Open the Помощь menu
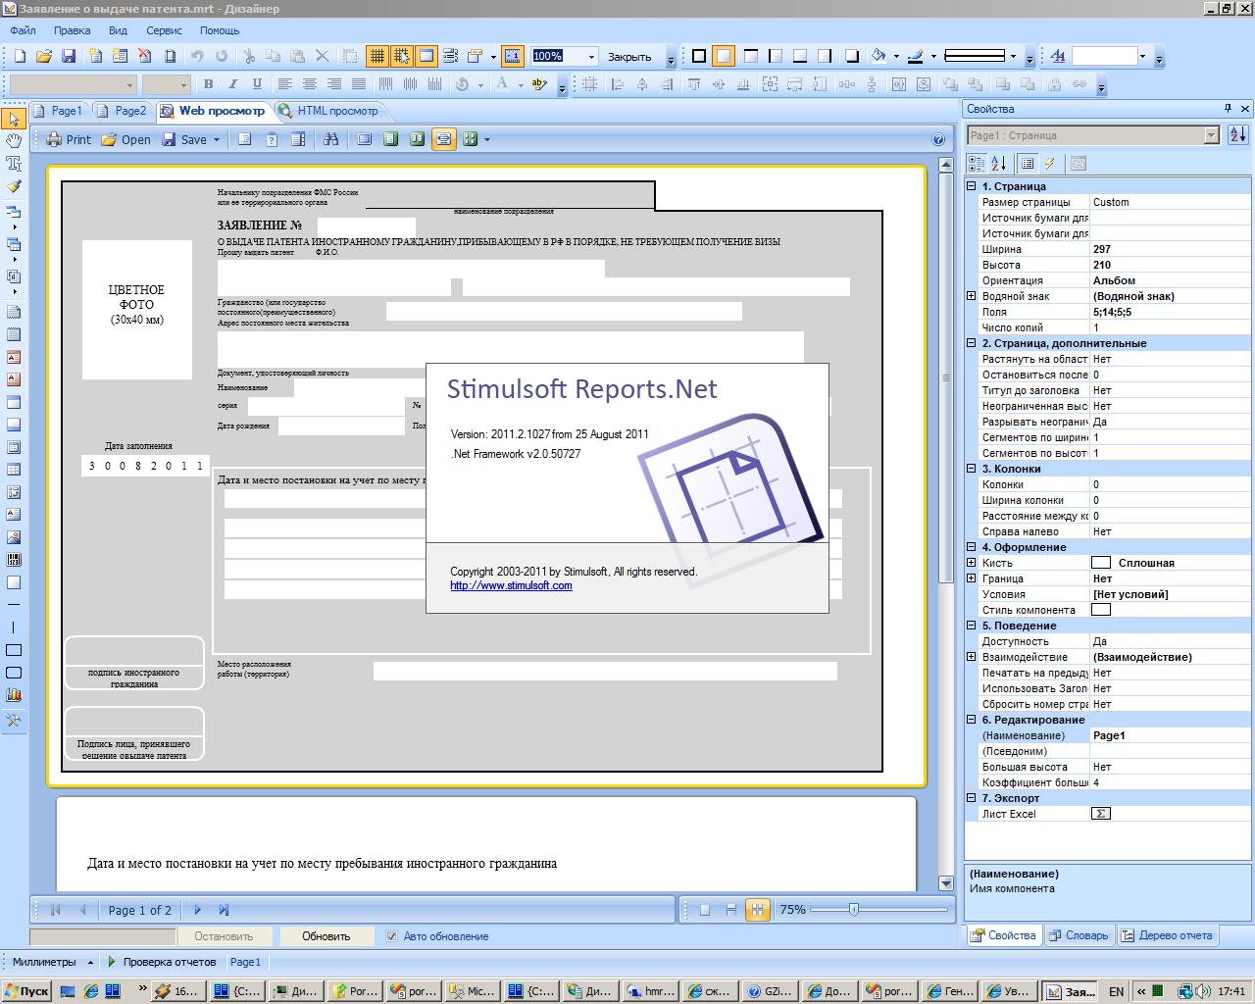The width and height of the screenshot is (1255, 1004). point(220,30)
